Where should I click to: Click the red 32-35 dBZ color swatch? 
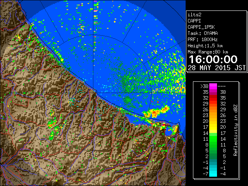pos(213,98)
